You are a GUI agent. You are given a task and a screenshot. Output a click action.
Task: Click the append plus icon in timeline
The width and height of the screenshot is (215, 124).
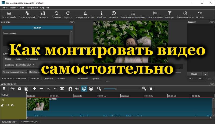pos(34,88)
